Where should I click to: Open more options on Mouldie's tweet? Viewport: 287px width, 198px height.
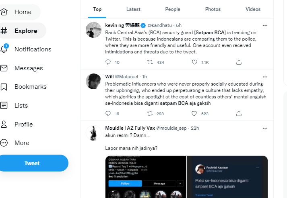(265, 128)
